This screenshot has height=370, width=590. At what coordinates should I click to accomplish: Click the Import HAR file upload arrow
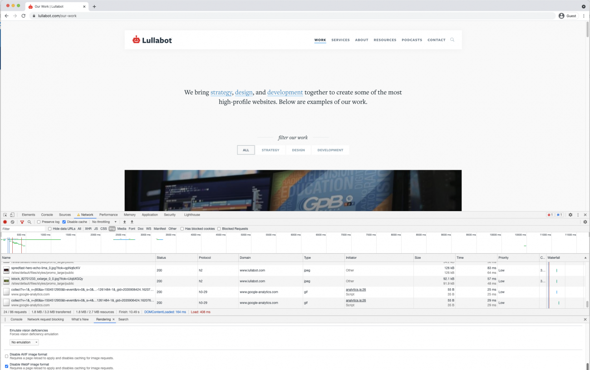[x=125, y=222]
